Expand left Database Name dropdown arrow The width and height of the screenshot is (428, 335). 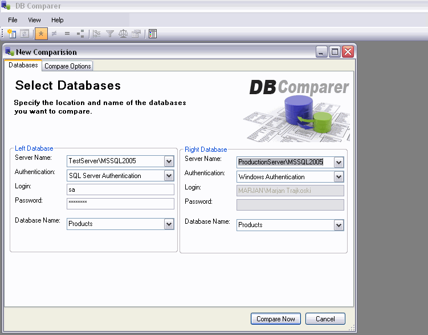(x=169, y=224)
